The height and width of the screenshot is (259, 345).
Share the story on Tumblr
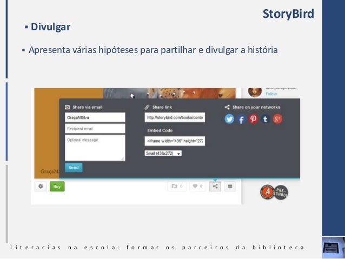266,119
